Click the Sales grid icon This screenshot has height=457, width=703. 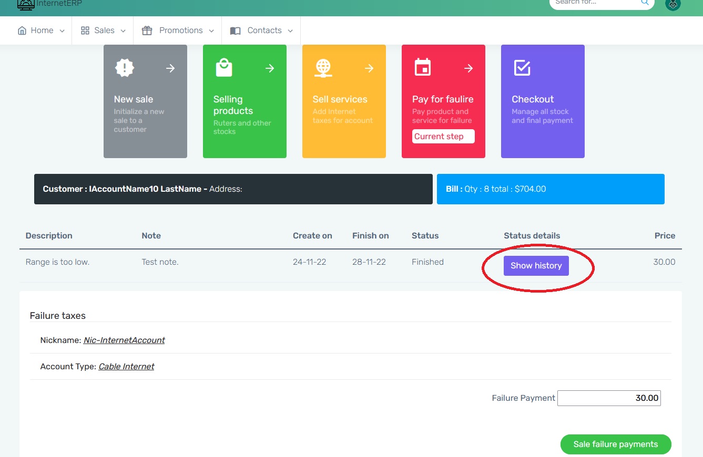pos(85,30)
